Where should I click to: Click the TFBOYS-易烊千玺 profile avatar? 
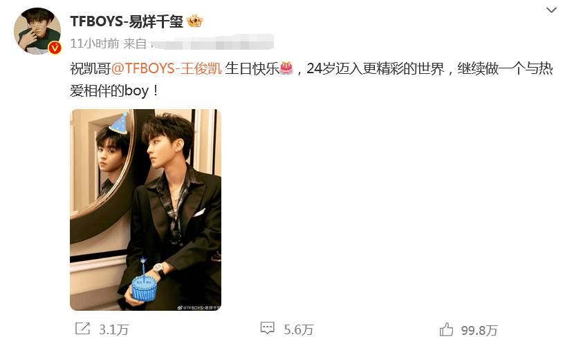point(37,31)
